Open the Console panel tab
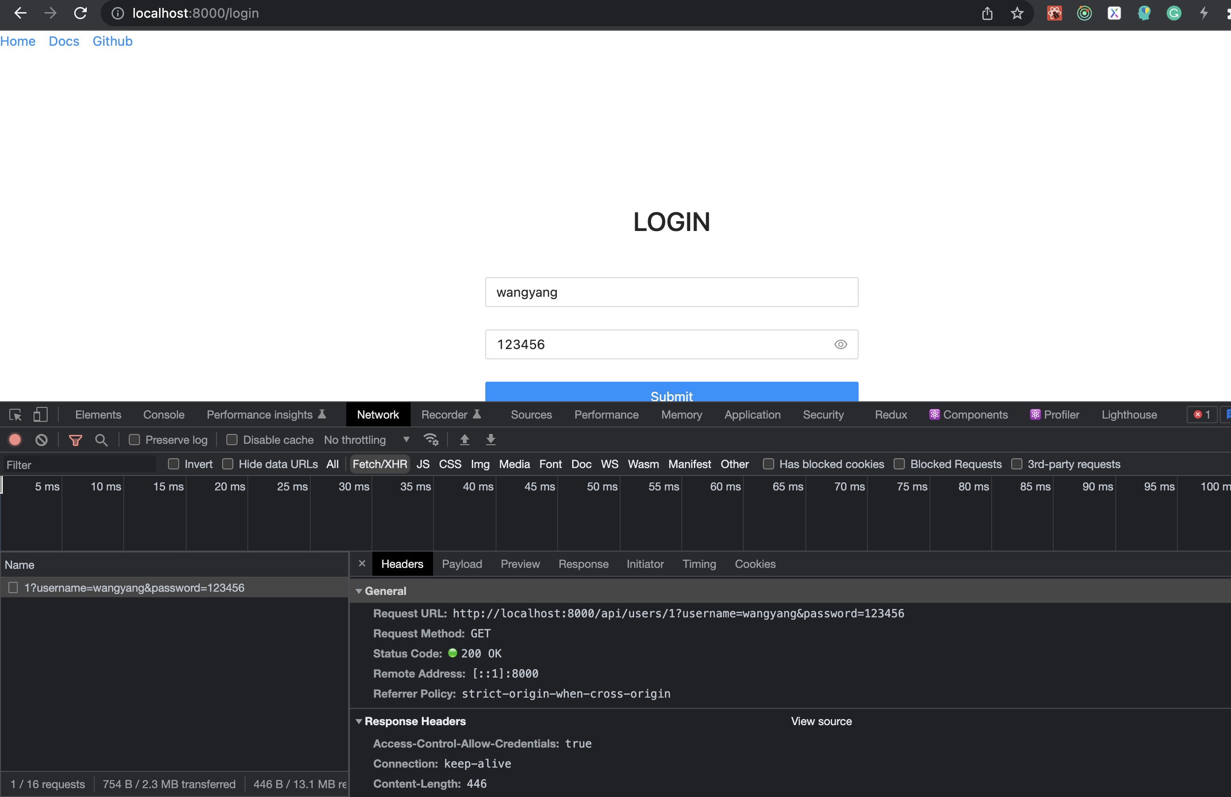 [163, 415]
